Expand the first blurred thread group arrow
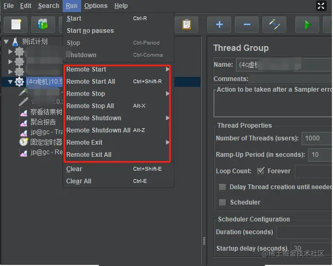Screen dimensions: 333x266 10,51
